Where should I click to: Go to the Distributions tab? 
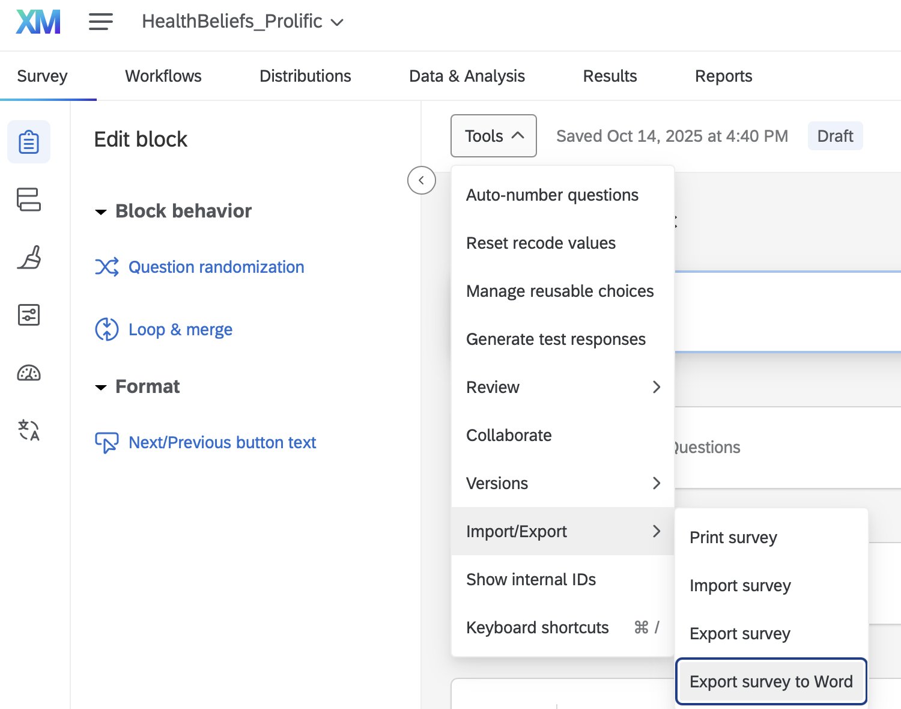pyautogui.click(x=305, y=76)
